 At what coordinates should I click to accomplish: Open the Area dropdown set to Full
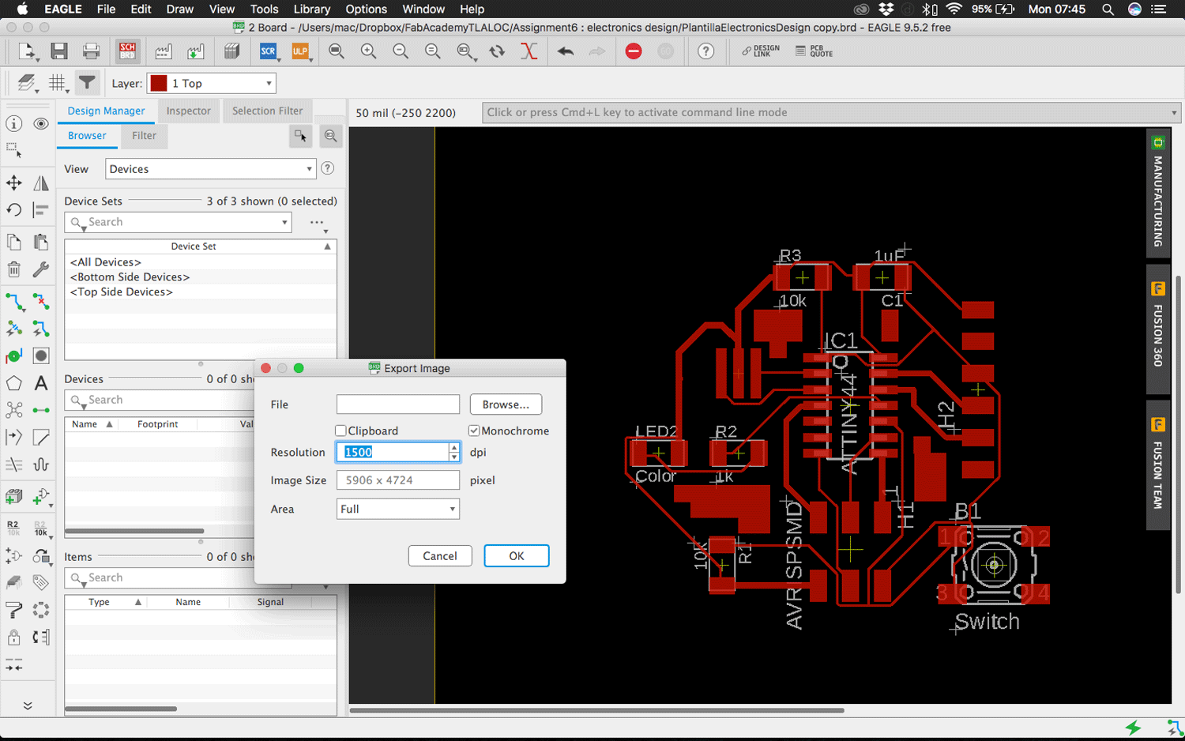(397, 509)
